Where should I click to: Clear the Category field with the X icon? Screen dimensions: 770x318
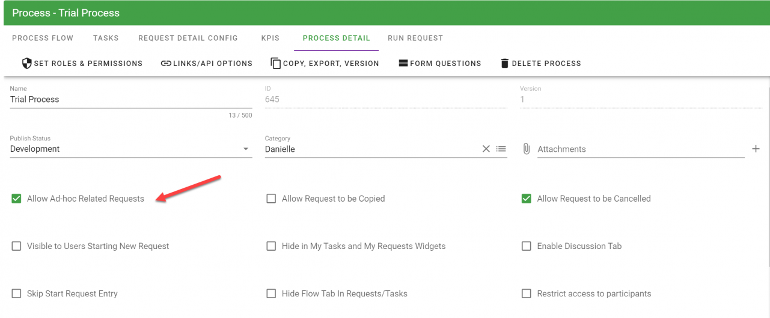point(486,149)
